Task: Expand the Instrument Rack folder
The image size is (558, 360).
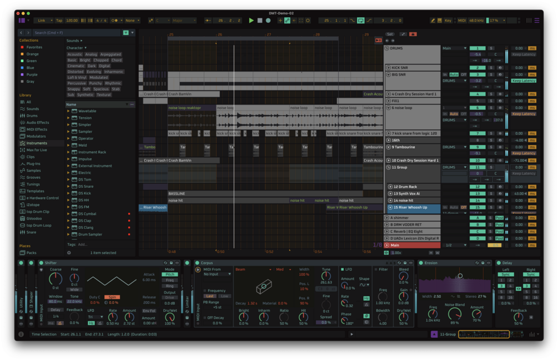Action: coord(68,152)
